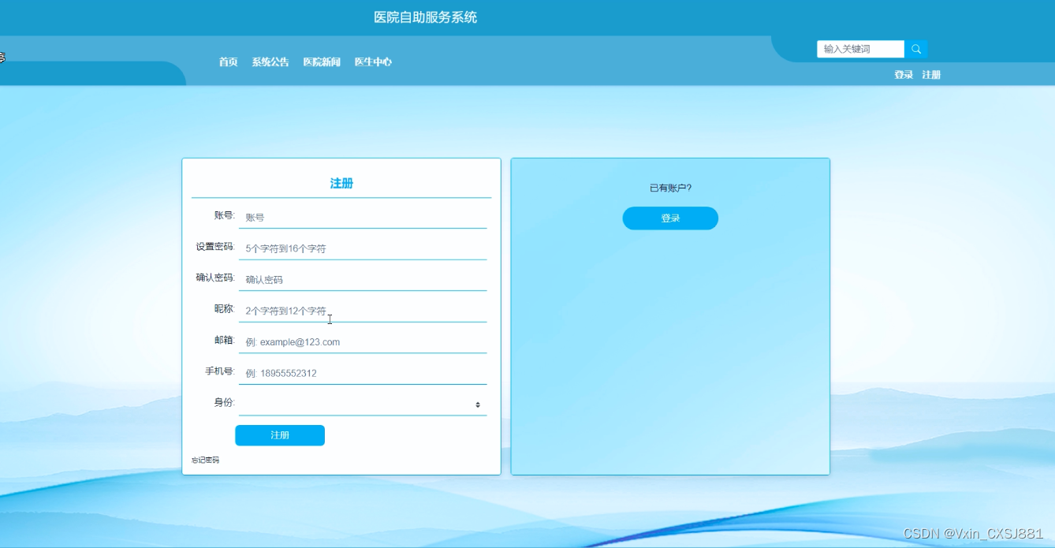
Task: Open the 系统公告 announcements page
Action: pos(270,62)
